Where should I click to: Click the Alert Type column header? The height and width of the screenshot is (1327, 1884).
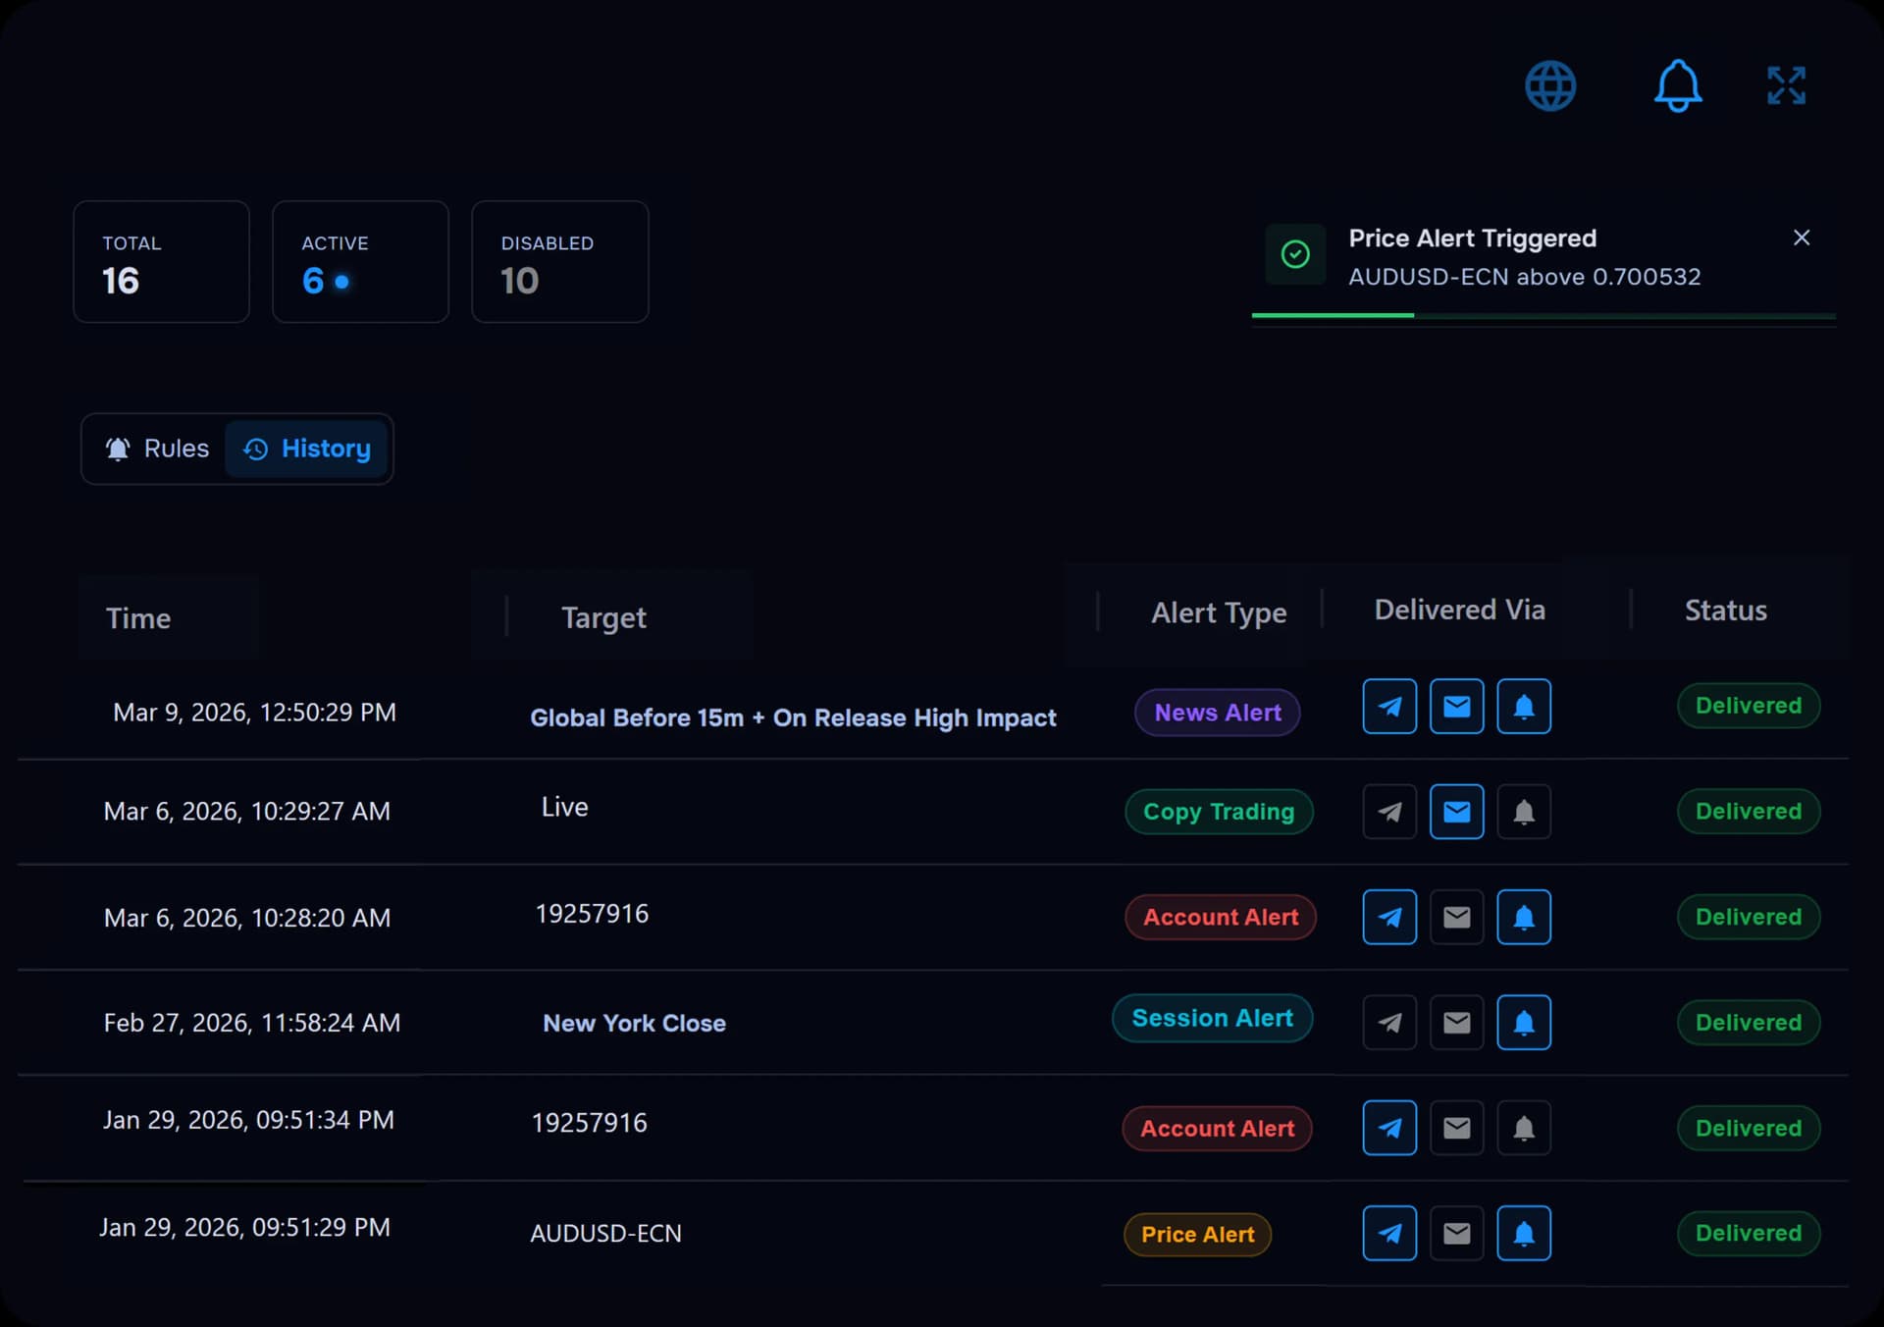1219,613
